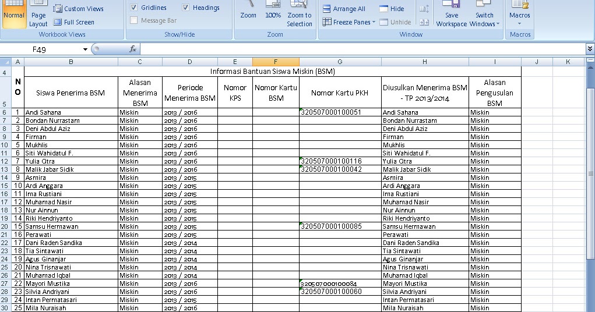Toggle the Headings checkbox
595x312 pixels.
pyautogui.click(x=185, y=7)
